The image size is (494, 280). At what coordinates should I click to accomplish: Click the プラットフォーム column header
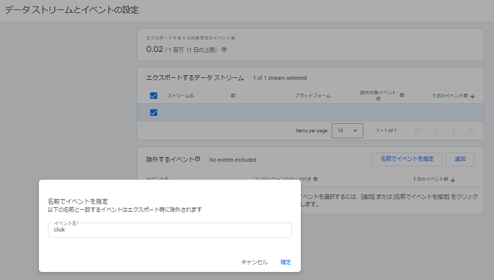[312, 96]
